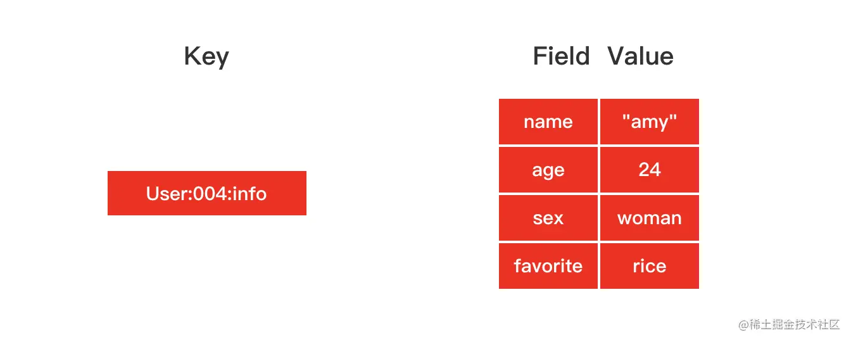851x342 pixels.
Task: Select the "amy" value cell
Action: pyautogui.click(x=650, y=122)
